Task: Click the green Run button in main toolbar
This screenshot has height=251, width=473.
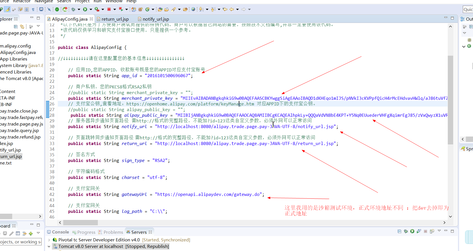Action: [x=85, y=9]
